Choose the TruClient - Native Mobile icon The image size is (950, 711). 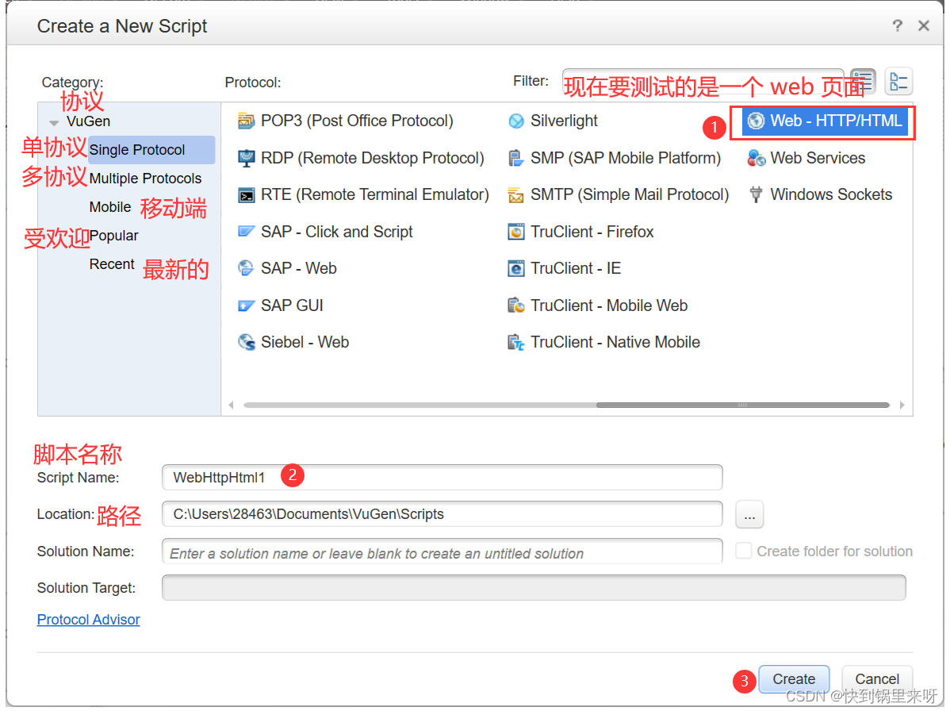coord(516,343)
